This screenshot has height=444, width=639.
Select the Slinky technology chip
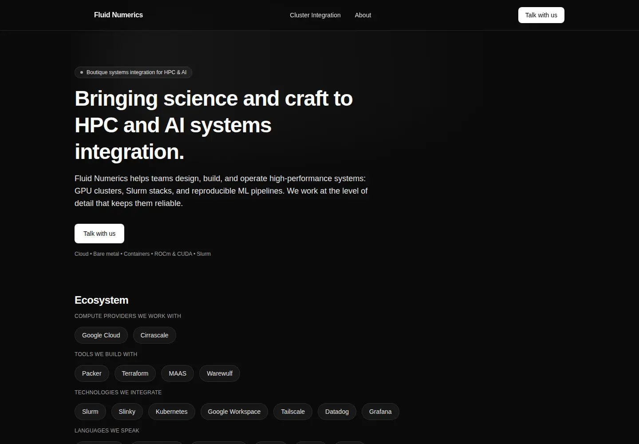click(x=127, y=412)
